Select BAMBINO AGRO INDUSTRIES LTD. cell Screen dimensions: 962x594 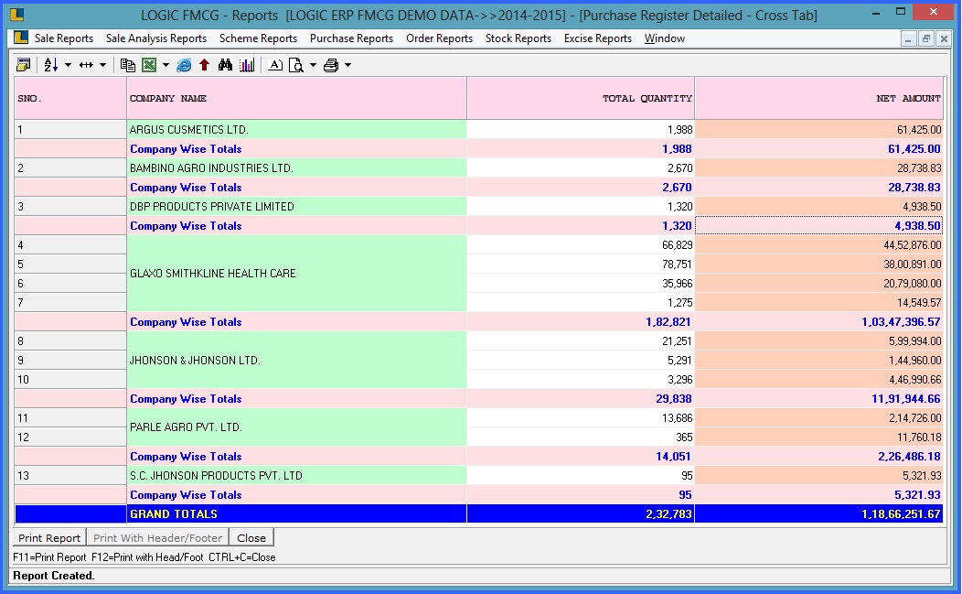click(x=296, y=167)
